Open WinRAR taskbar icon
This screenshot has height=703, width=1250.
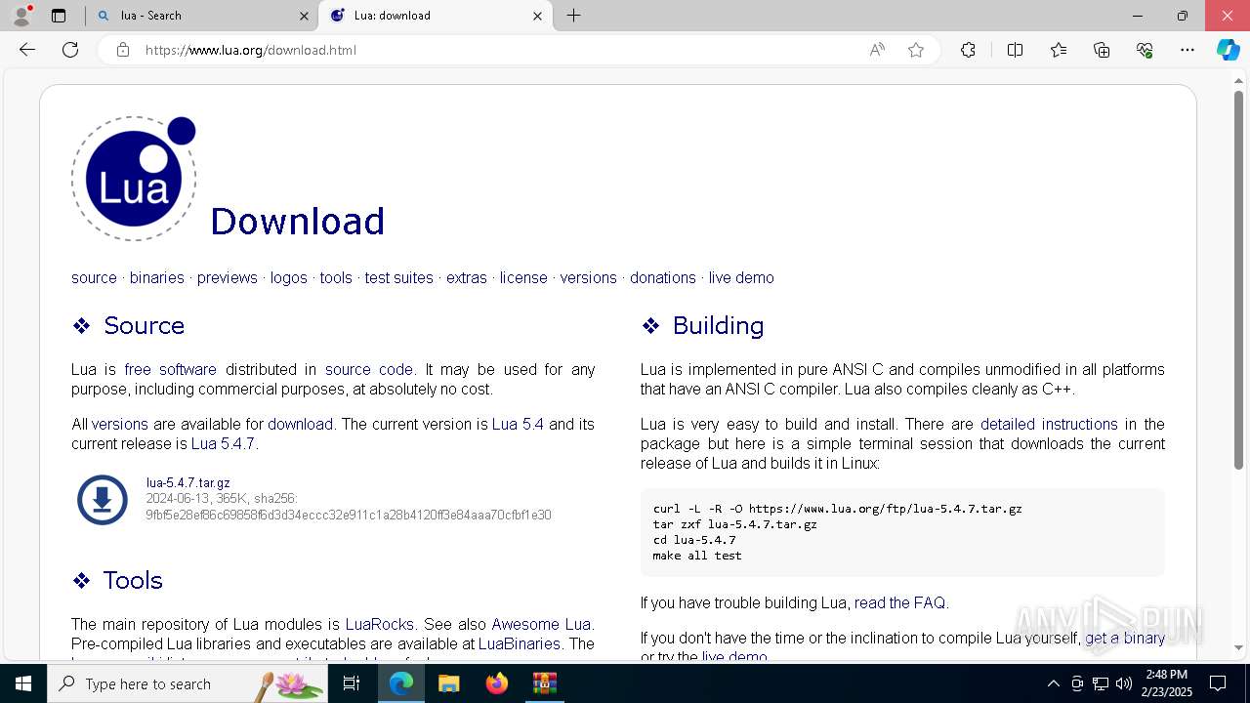click(544, 683)
